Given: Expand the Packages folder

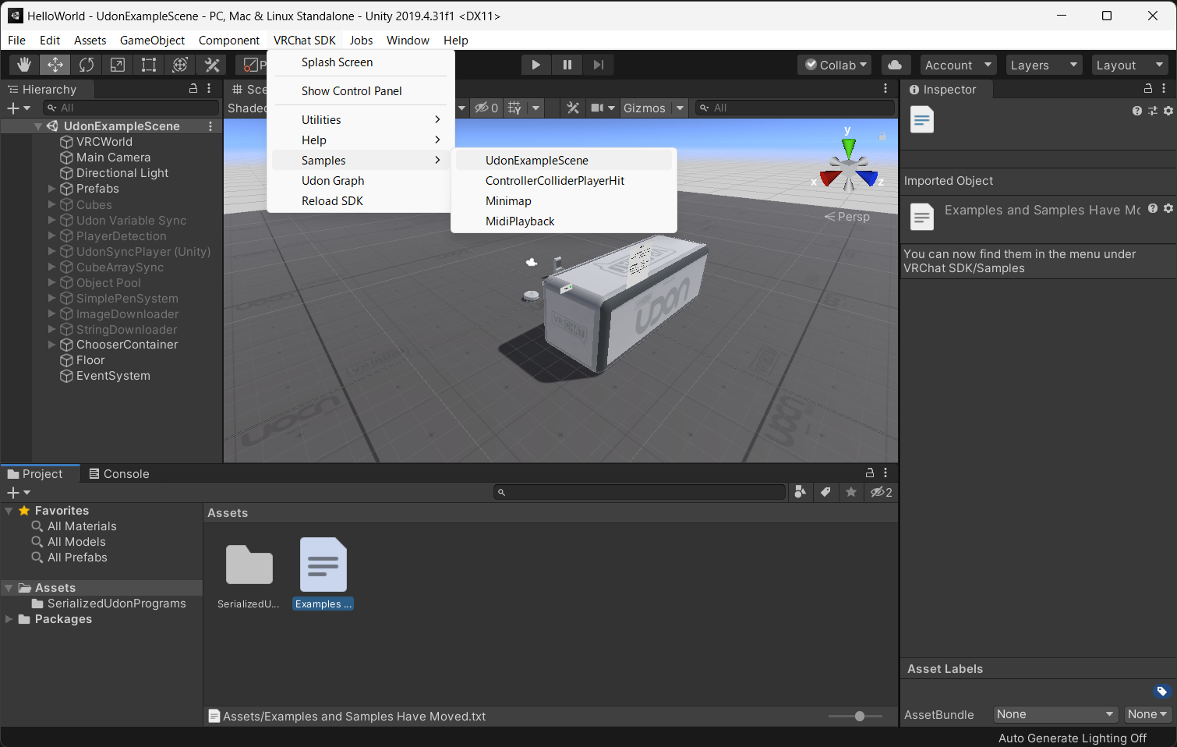Looking at the screenshot, I should [x=9, y=619].
